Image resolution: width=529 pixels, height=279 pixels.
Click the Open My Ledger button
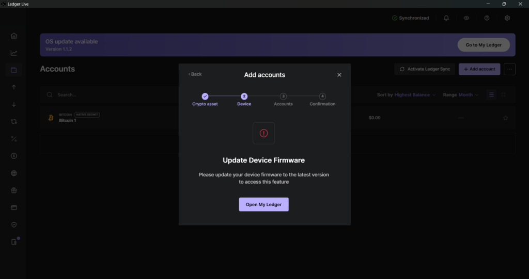(263, 205)
